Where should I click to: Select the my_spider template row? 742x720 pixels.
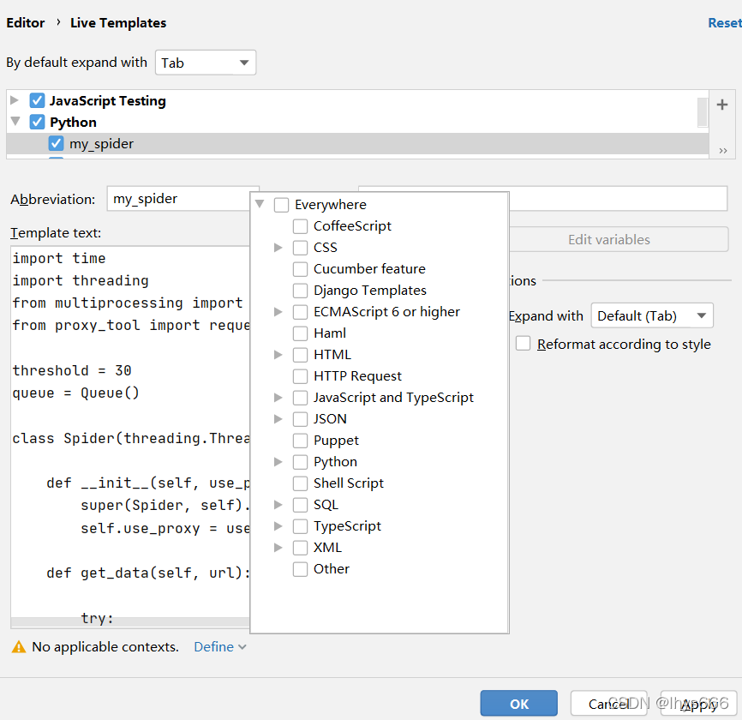[357, 143]
